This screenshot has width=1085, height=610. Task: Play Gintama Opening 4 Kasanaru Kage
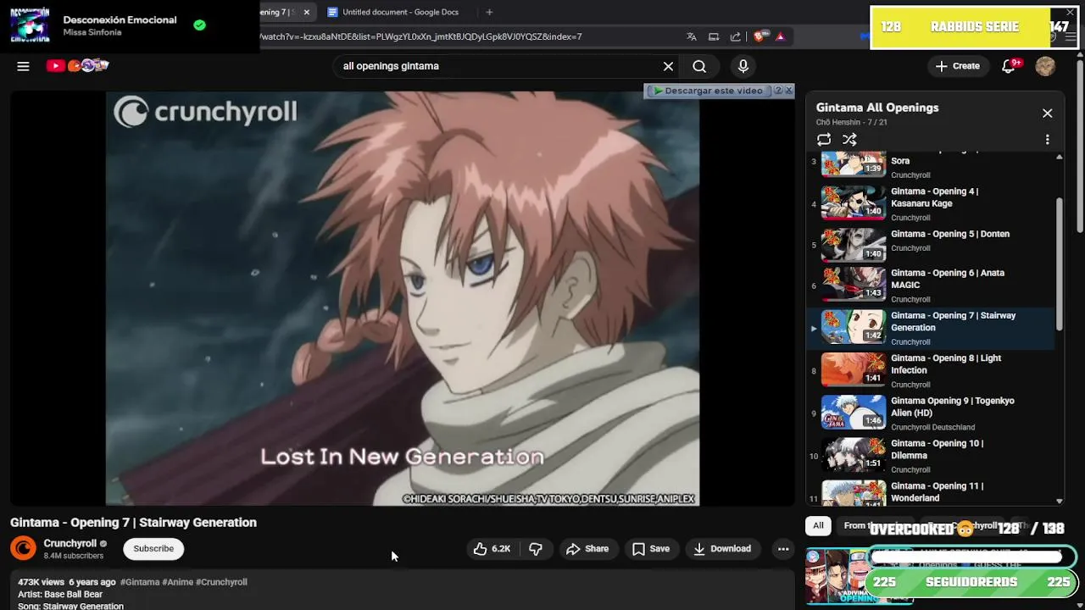point(932,203)
